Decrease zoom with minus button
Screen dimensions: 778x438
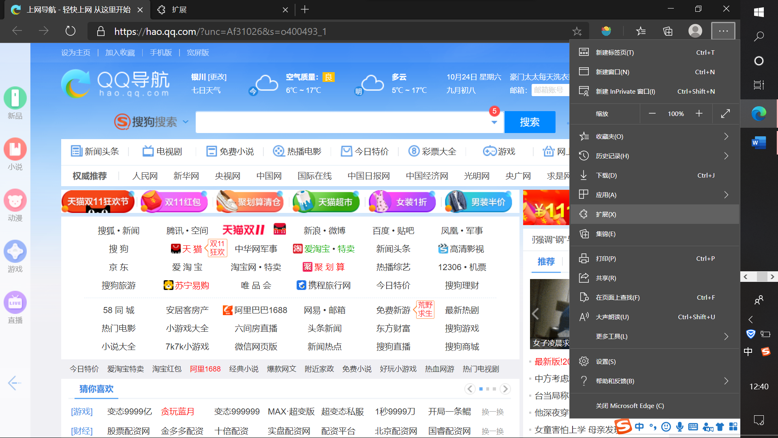[652, 114]
